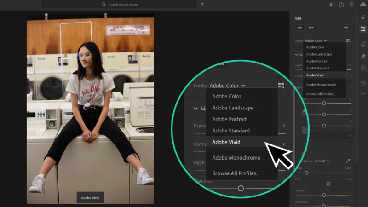This screenshot has width=368, height=207.
Task: Click the right Edit panel slider handle just below the profile list
Action: (x=324, y=103)
